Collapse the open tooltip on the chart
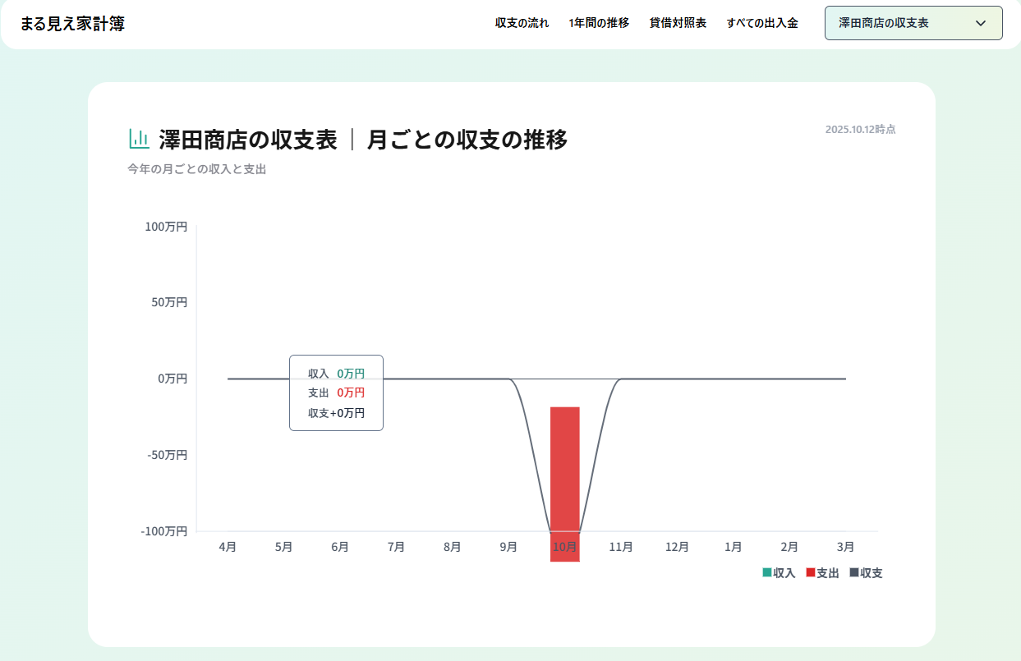Viewport: 1021px width, 661px height. tap(336, 392)
